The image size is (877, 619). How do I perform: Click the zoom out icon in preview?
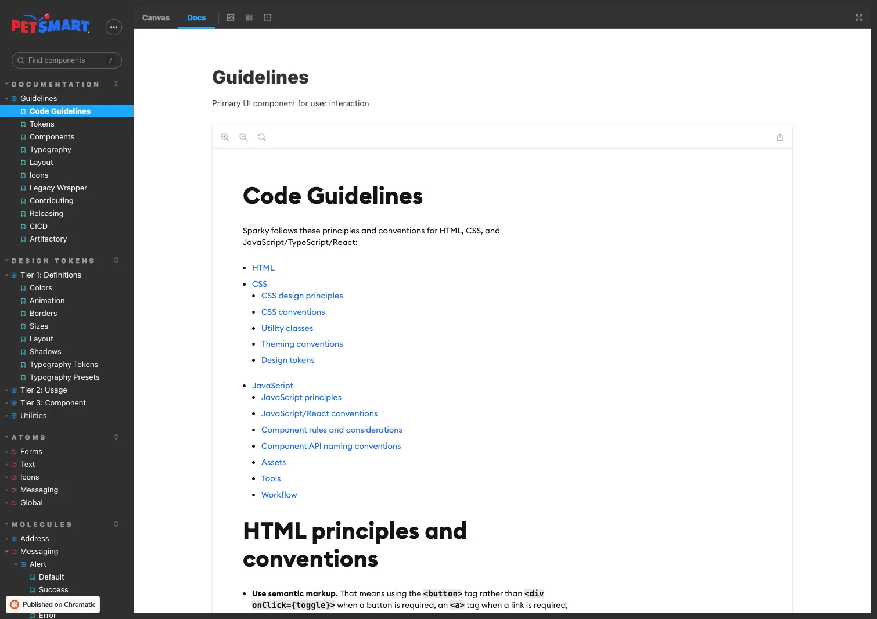coord(243,137)
